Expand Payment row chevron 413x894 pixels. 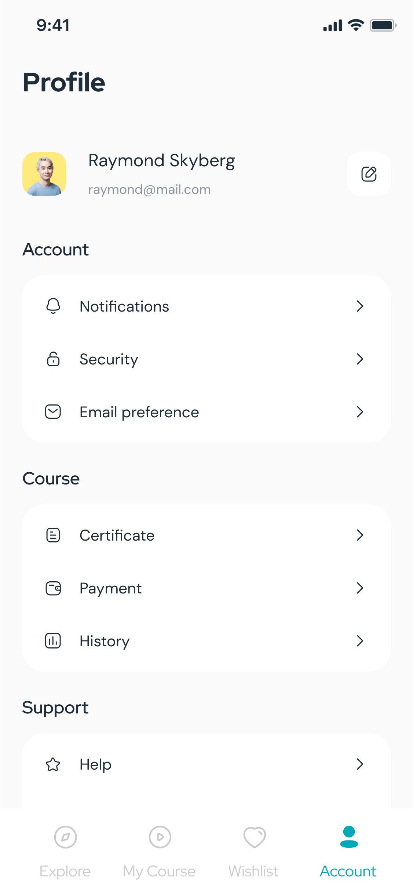tap(360, 588)
